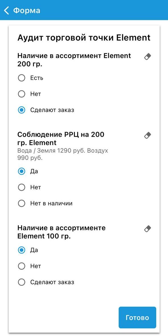Screen dimensions: 168x336
Task: Pick 'Сделают заказ' for Element 100 гр.
Action: pos(21,282)
